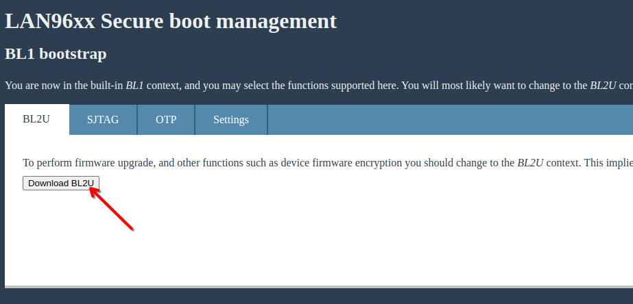Click italic BL1 in the intro sentence
633x304 pixels.
pos(134,86)
